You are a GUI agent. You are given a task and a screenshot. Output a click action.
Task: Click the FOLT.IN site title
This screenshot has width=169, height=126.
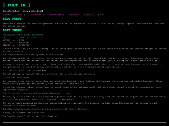point(17,5)
